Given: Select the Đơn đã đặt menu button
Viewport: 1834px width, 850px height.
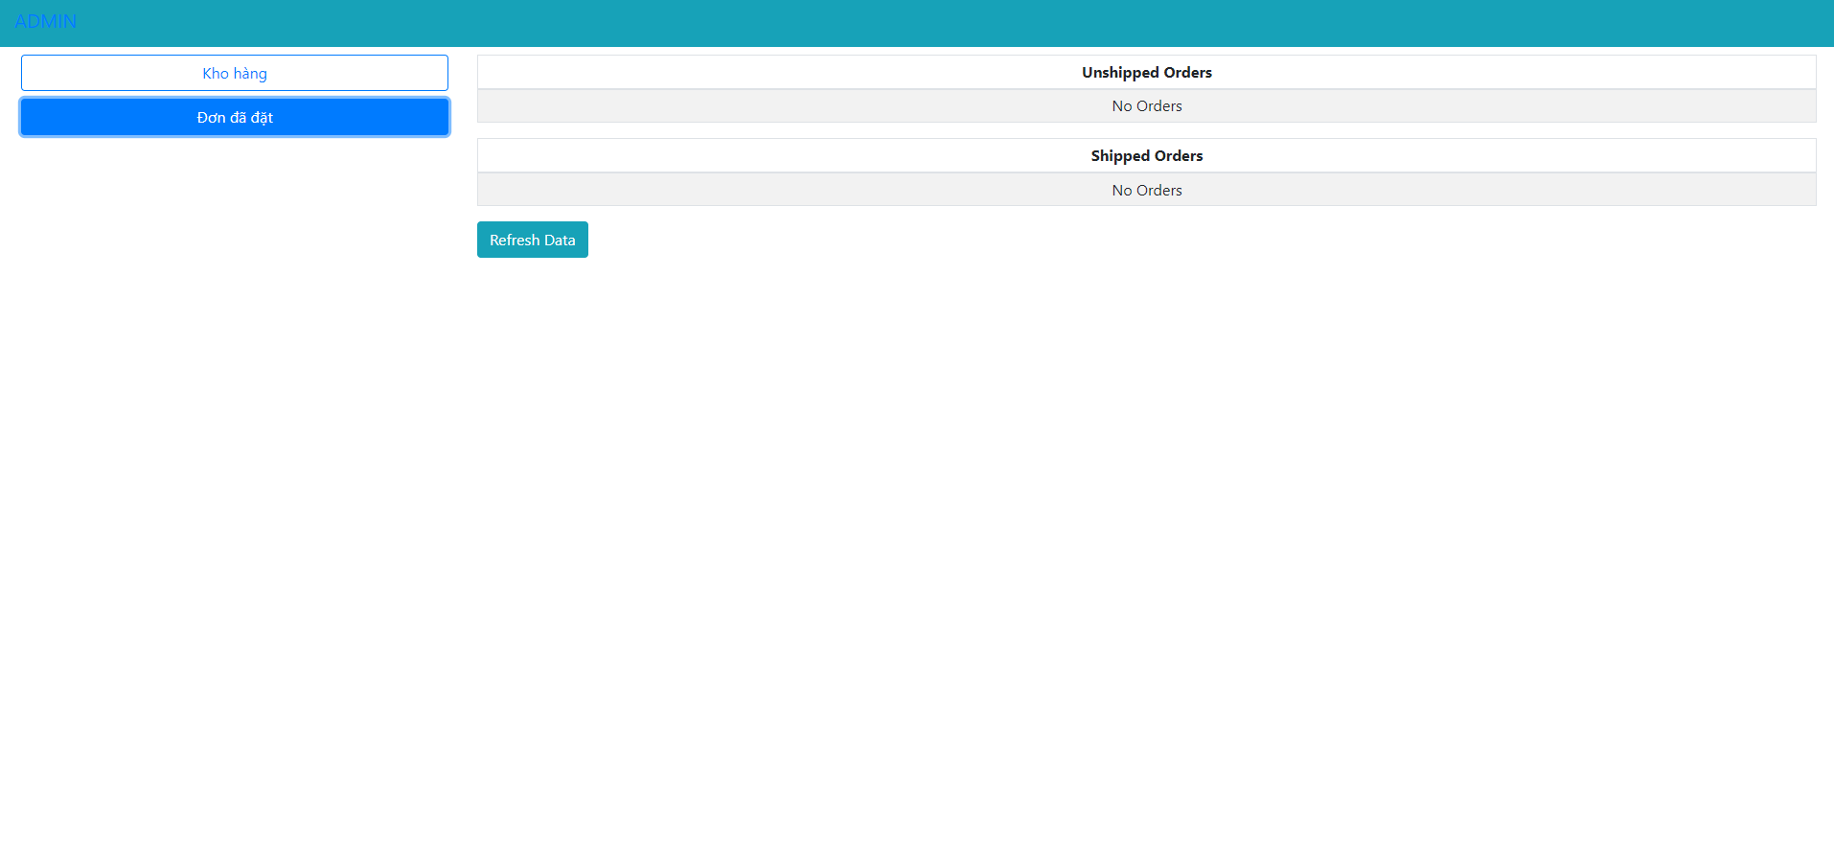Looking at the screenshot, I should coord(235,117).
